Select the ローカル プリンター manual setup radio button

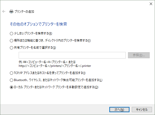[x=11, y=87]
